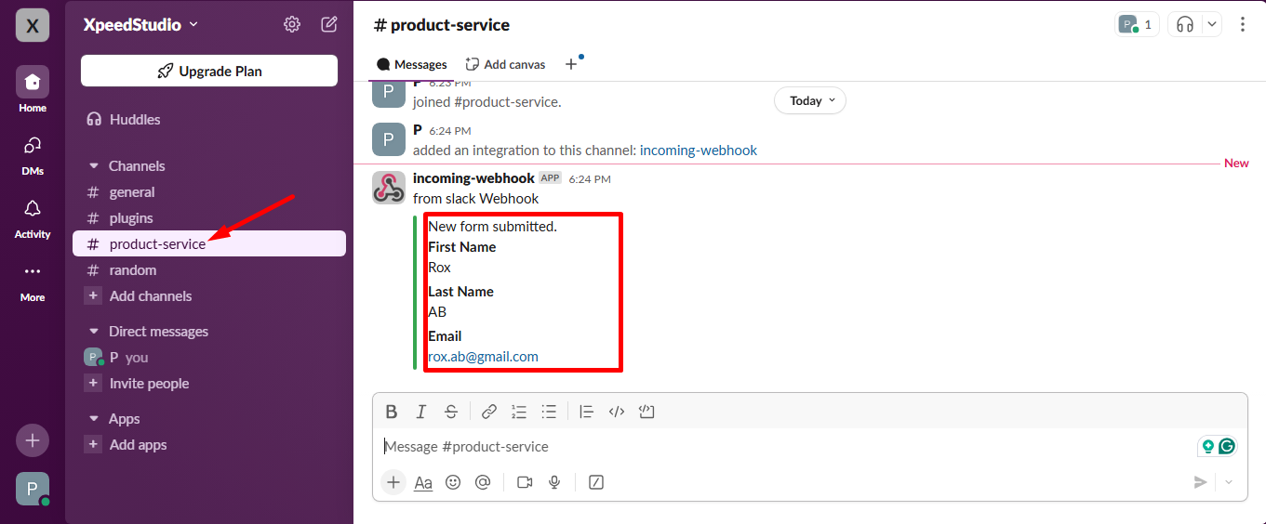This screenshot has height=524, width=1266.
Task: Open channel more actions kebab menu
Action: (x=1243, y=25)
